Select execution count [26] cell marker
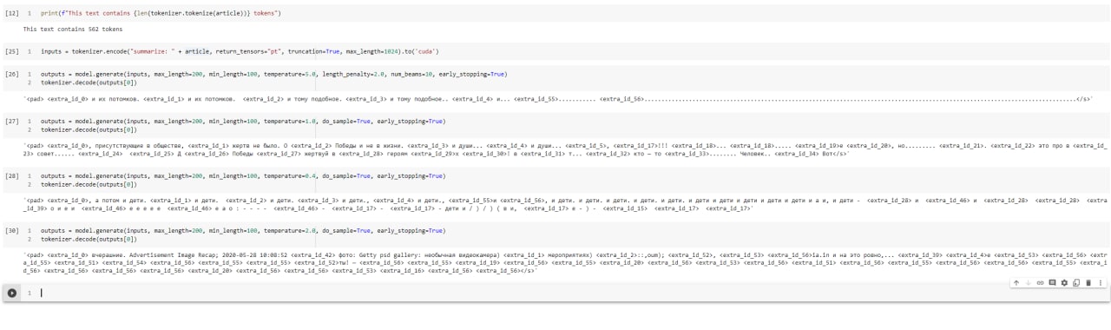 [x=11, y=74]
